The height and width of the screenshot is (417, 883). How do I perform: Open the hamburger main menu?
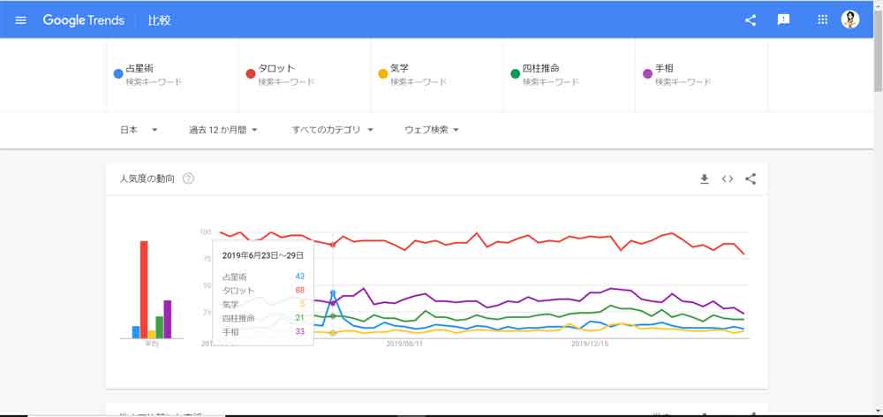click(21, 20)
